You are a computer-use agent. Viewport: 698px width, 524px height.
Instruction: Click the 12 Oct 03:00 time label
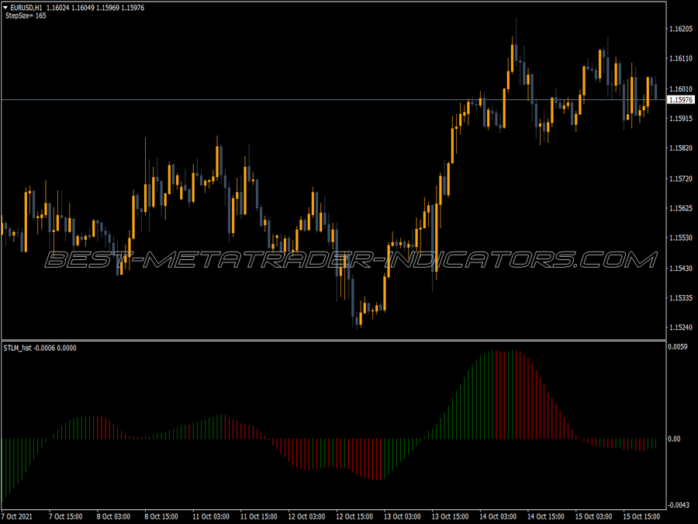click(x=306, y=516)
